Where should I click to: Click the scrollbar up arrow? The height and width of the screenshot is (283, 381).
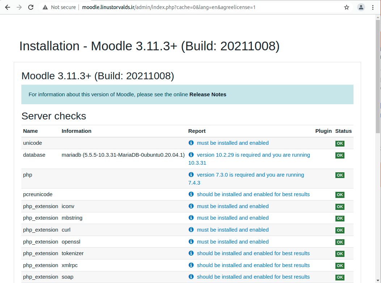378,17
